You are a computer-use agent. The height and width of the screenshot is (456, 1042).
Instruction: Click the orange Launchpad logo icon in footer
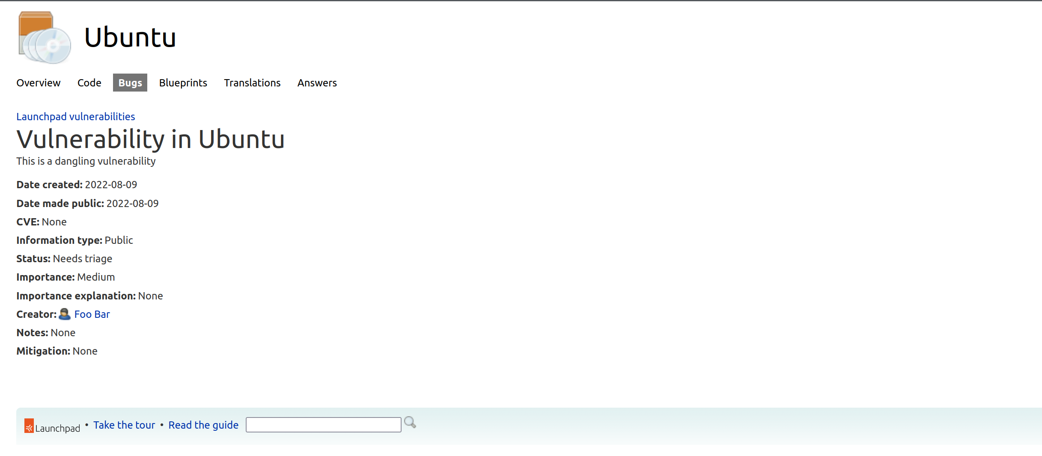click(29, 426)
